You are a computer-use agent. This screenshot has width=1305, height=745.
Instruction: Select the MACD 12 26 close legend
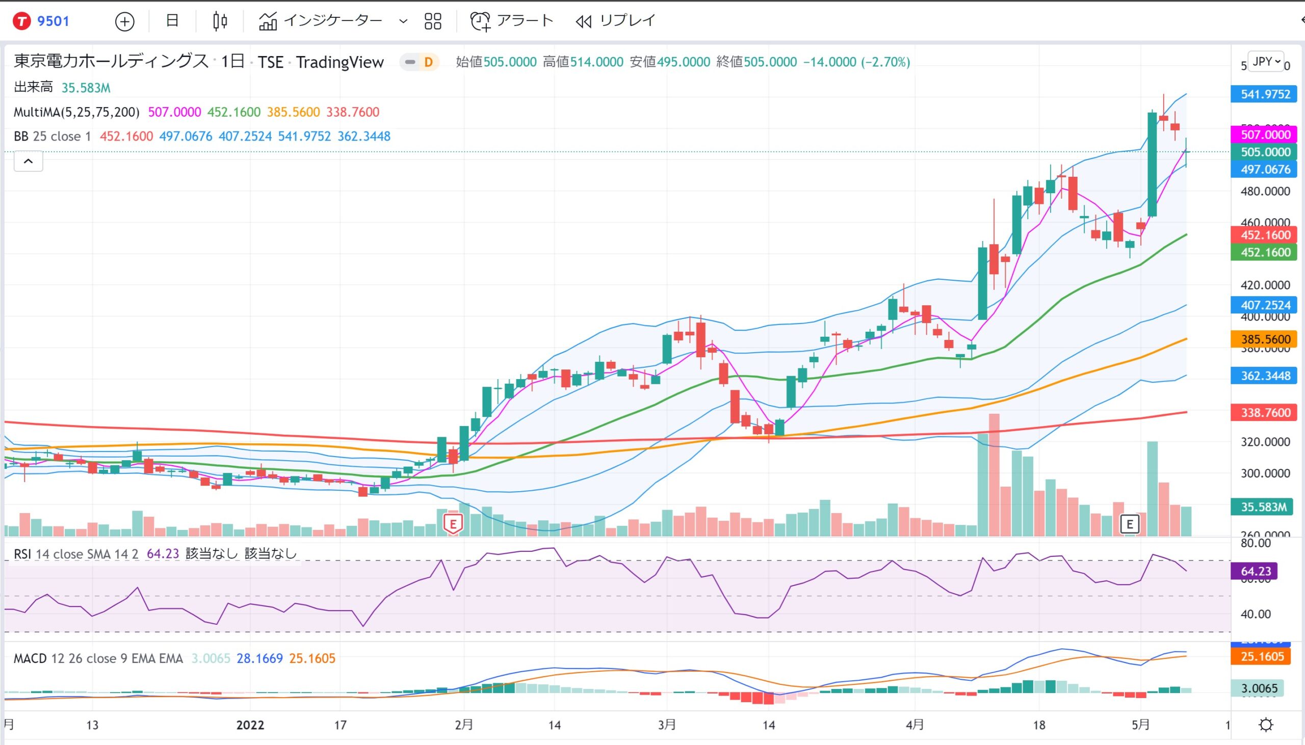[98, 658]
